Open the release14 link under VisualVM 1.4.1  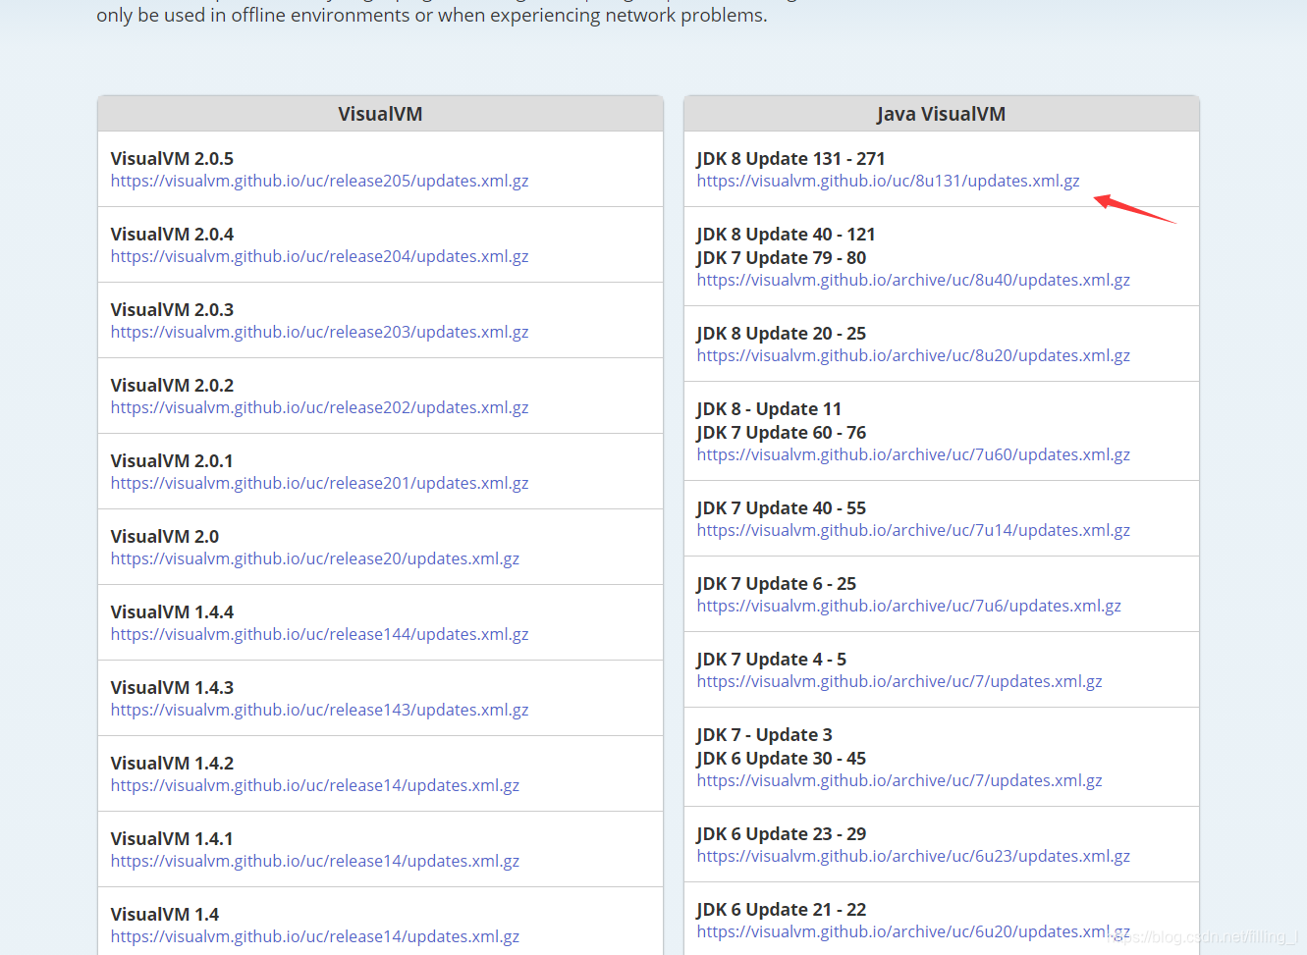(314, 861)
